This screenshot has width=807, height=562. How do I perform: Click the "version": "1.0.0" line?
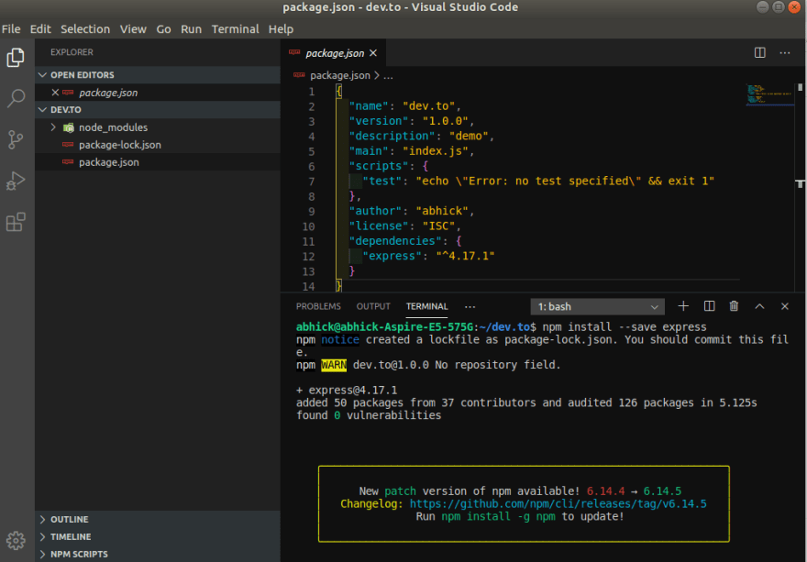[412, 121]
